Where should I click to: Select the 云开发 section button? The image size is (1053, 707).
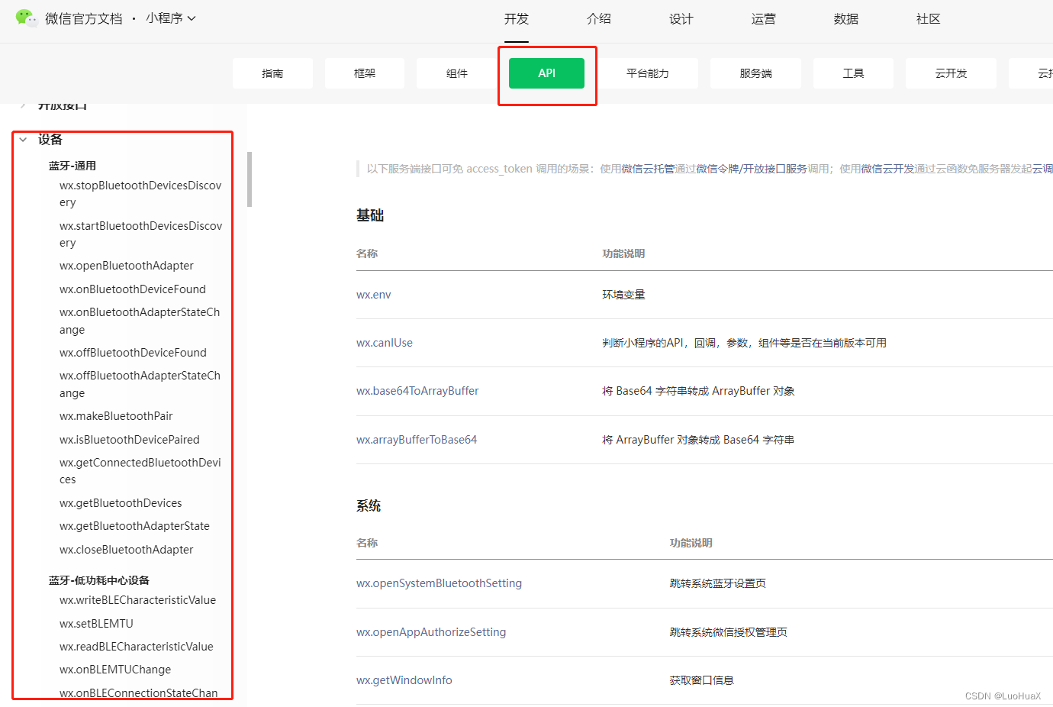[x=951, y=73]
